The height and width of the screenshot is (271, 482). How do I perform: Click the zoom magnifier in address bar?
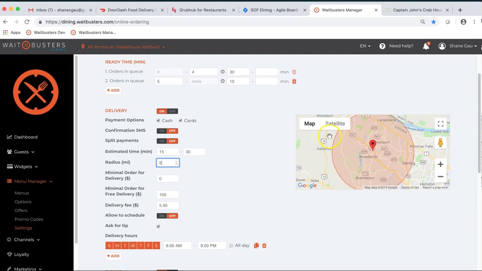point(423,22)
